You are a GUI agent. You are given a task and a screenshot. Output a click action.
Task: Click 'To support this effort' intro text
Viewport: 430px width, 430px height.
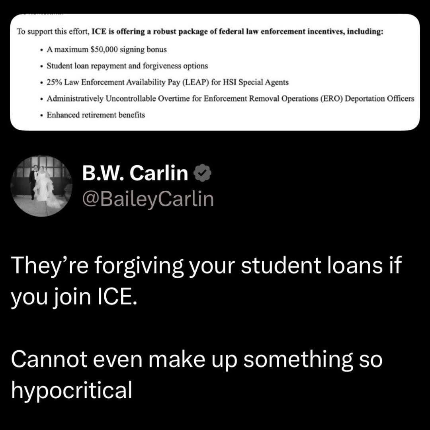point(51,31)
